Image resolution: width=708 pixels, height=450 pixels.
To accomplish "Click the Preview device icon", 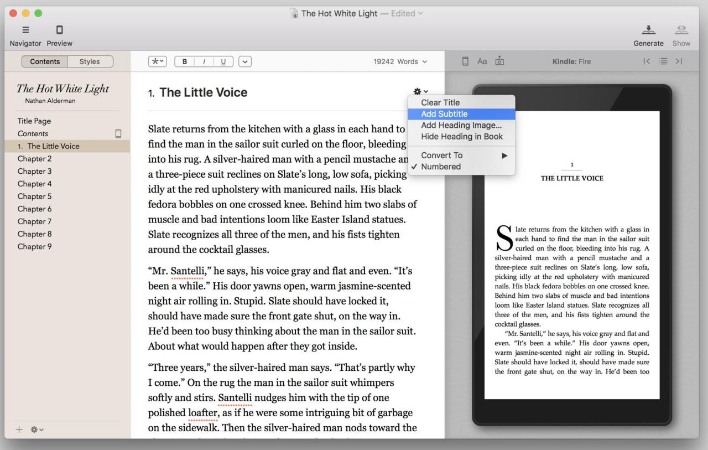I will point(60,29).
